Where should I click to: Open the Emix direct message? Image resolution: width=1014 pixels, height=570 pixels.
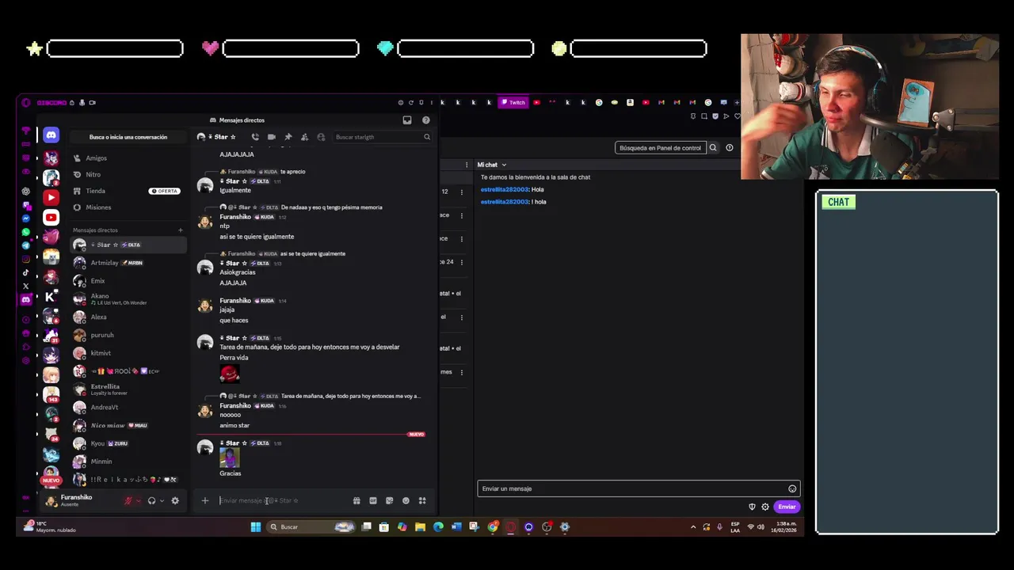(x=128, y=281)
